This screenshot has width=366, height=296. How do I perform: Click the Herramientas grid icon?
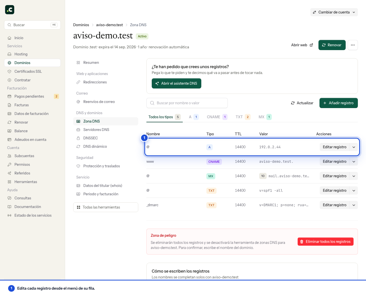pos(9,182)
